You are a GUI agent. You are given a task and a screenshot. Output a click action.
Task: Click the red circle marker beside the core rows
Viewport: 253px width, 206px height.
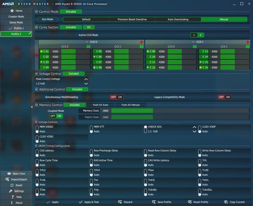click(x=36, y=55)
